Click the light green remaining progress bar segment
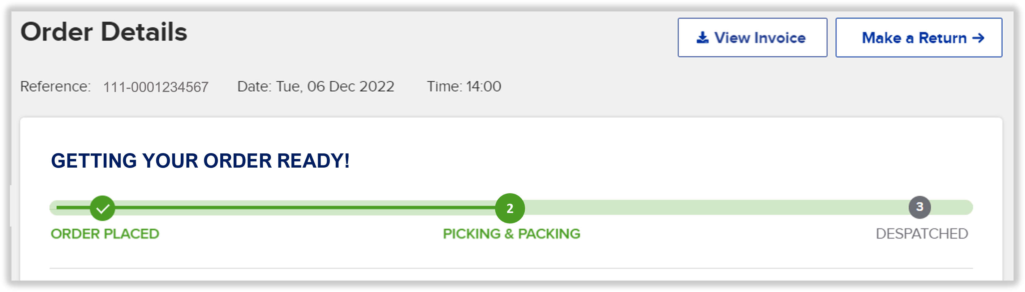This screenshot has width=1025, height=292. tap(716, 207)
